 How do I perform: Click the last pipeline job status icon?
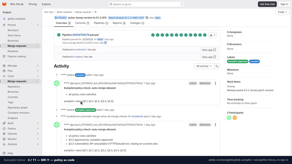tap(205, 35)
